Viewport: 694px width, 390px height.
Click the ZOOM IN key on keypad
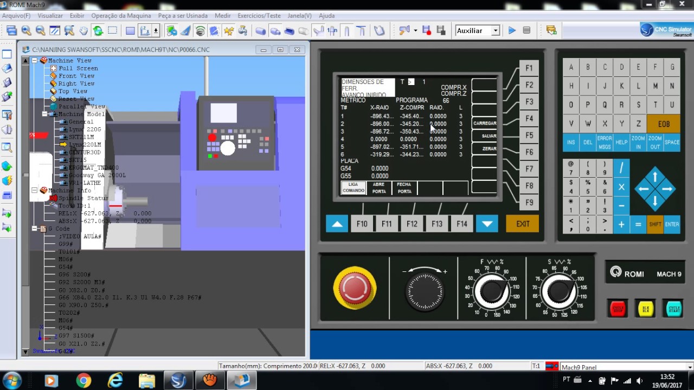pos(638,142)
